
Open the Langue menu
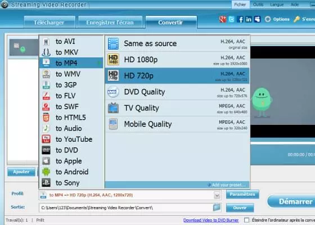(277, 4)
